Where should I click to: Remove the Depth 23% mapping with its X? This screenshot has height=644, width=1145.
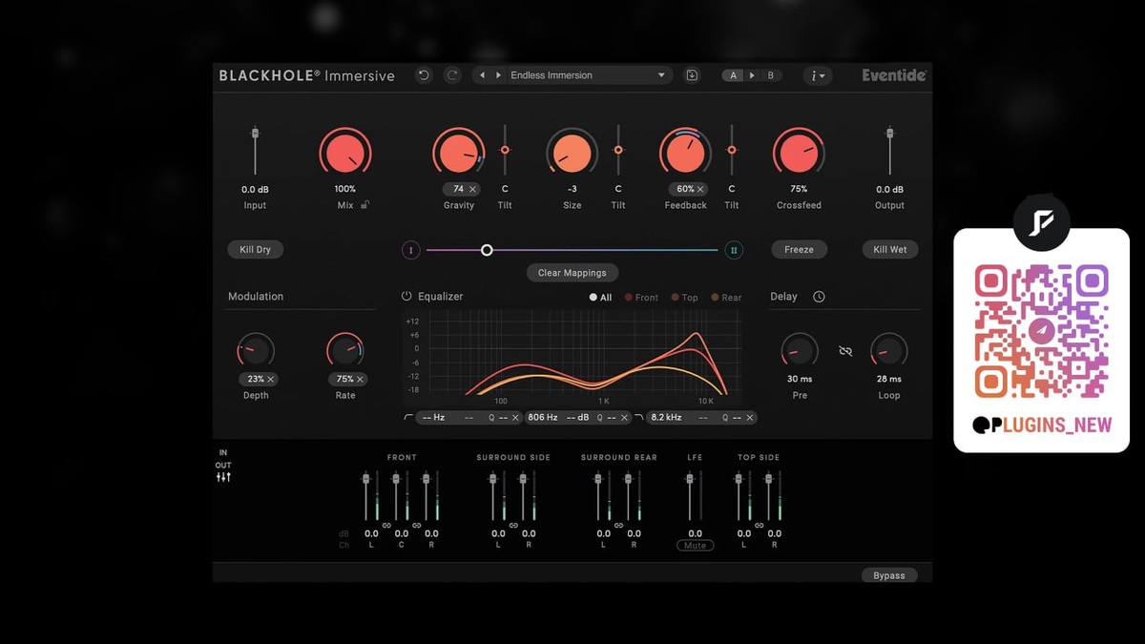271,379
